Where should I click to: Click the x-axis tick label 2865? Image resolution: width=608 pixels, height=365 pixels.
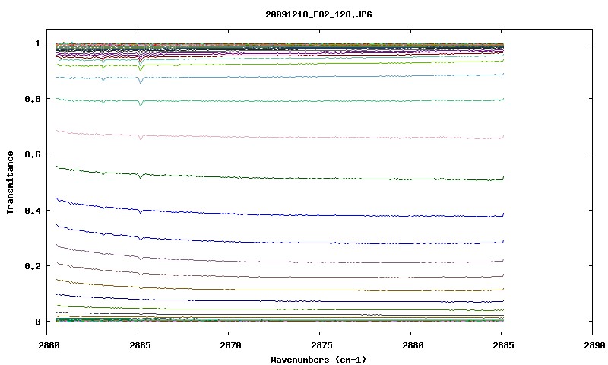(x=138, y=345)
